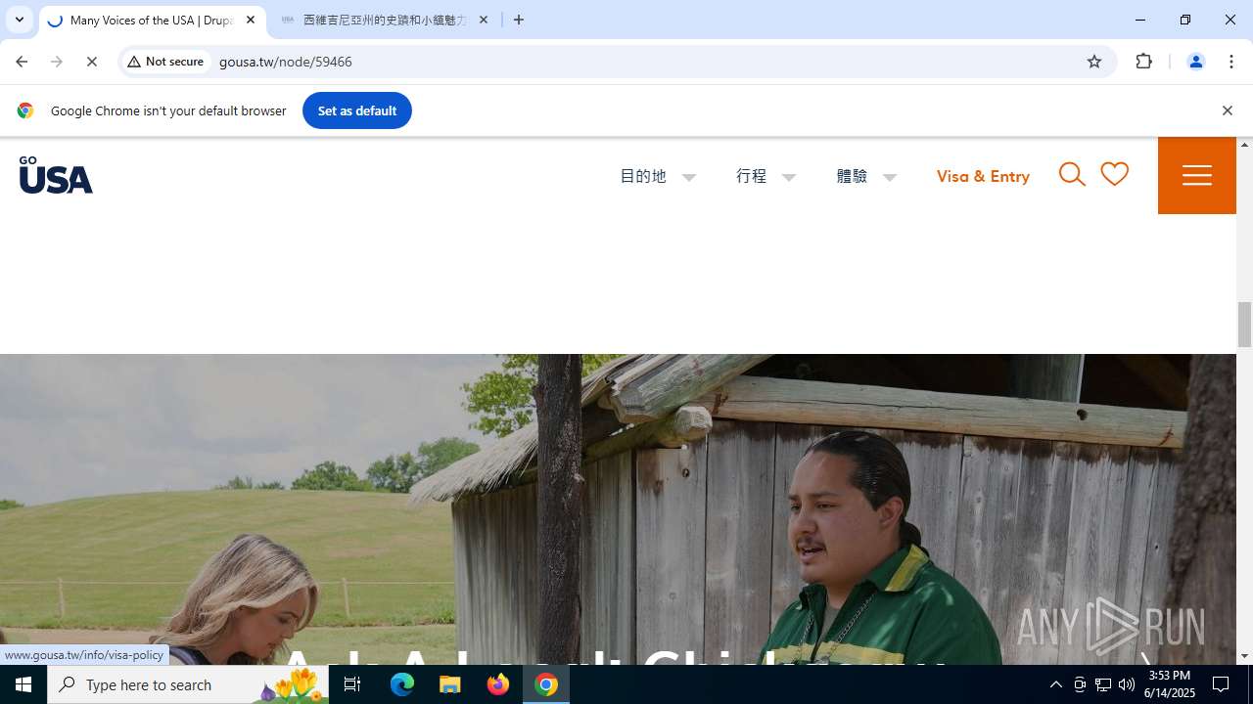View the Not secure site info

pos(165,62)
